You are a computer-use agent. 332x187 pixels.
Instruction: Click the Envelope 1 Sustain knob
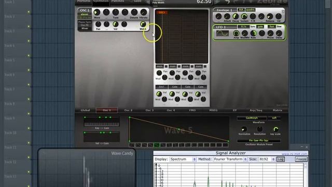244,16
